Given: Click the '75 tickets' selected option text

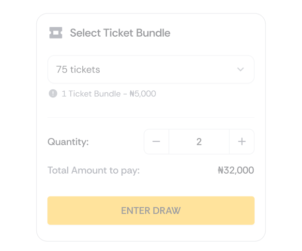Looking at the screenshot, I should pyautogui.click(x=78, y=70).
